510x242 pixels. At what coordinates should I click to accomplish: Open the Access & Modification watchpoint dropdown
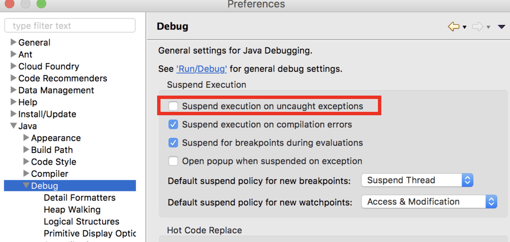[x=428, y=201]
